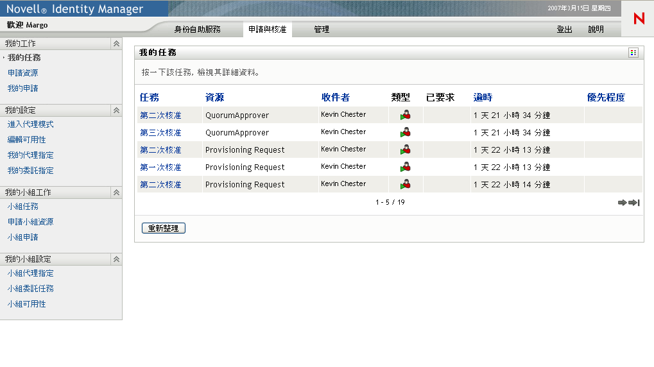This screenshot has height=367, width=654.
Task: Click the 已要求 column header
Action: click(x=440, y=97)
